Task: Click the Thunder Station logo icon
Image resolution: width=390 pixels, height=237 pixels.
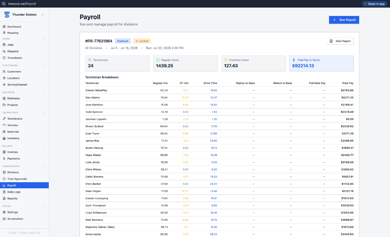Action: 7,15
